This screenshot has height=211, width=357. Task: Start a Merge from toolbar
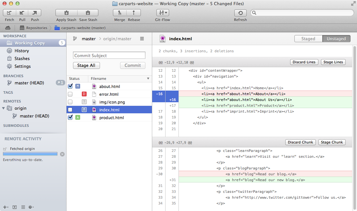120,13
